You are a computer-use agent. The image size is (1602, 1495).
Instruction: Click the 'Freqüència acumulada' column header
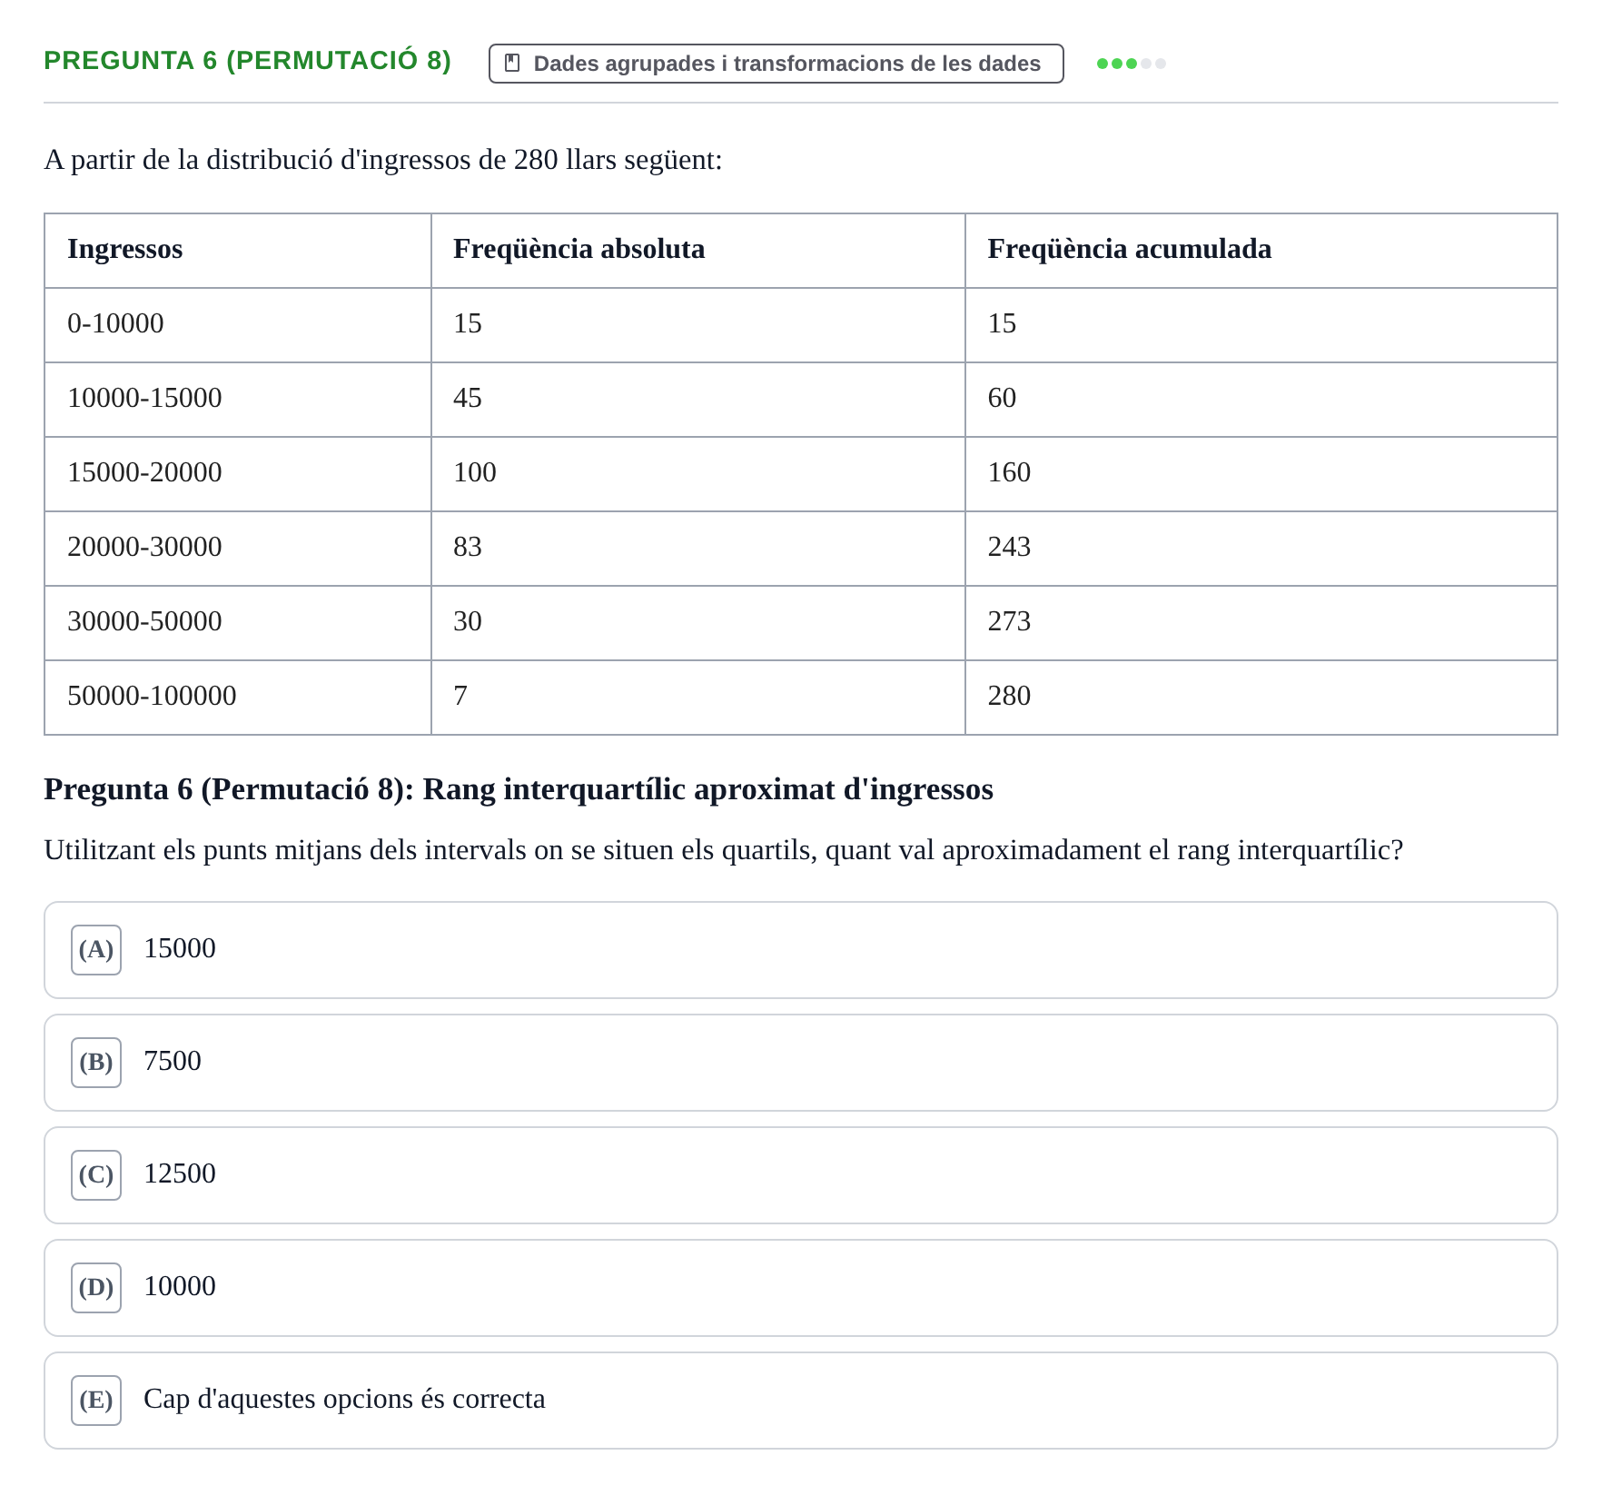click(x=1261, y=251)
